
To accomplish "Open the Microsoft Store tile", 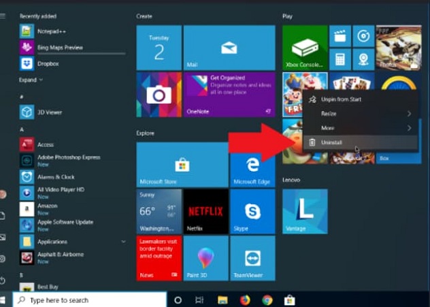I will tap(182, 165).
